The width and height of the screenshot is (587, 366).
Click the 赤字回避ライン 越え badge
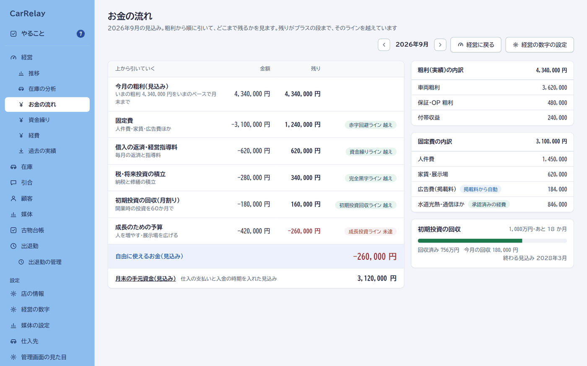[x=371, y=125]
